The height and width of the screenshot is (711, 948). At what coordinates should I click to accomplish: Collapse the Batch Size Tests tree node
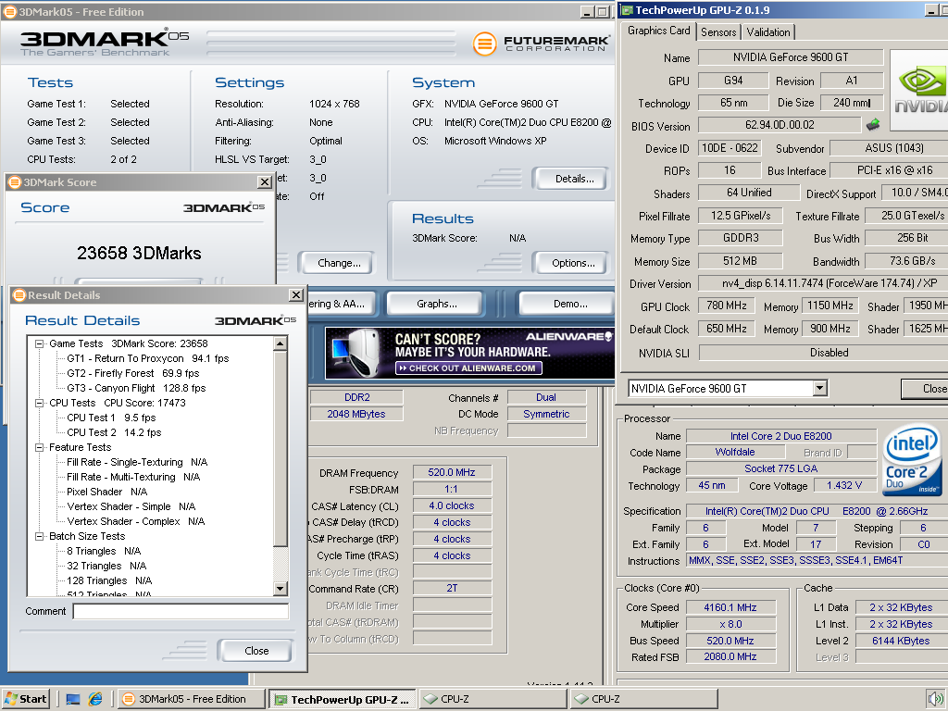(39, 536)
